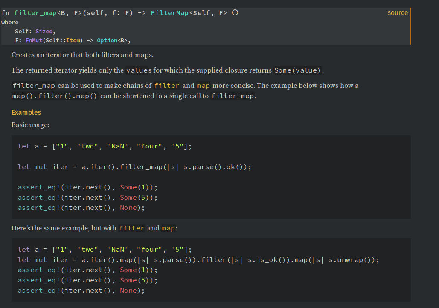Follow the map link above the second code block
Viewport: 439px width, 308px height.
point(169,228)
